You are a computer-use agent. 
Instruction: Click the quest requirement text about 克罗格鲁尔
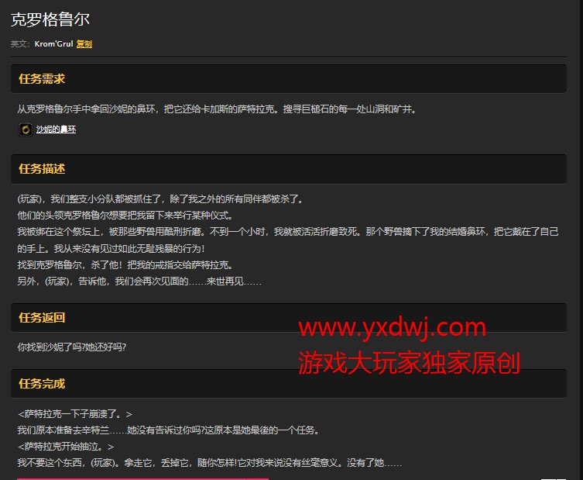pyautogui.click(x=217, y=109)
